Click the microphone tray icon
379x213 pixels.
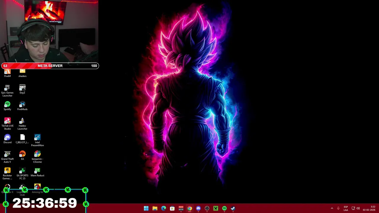338,208
